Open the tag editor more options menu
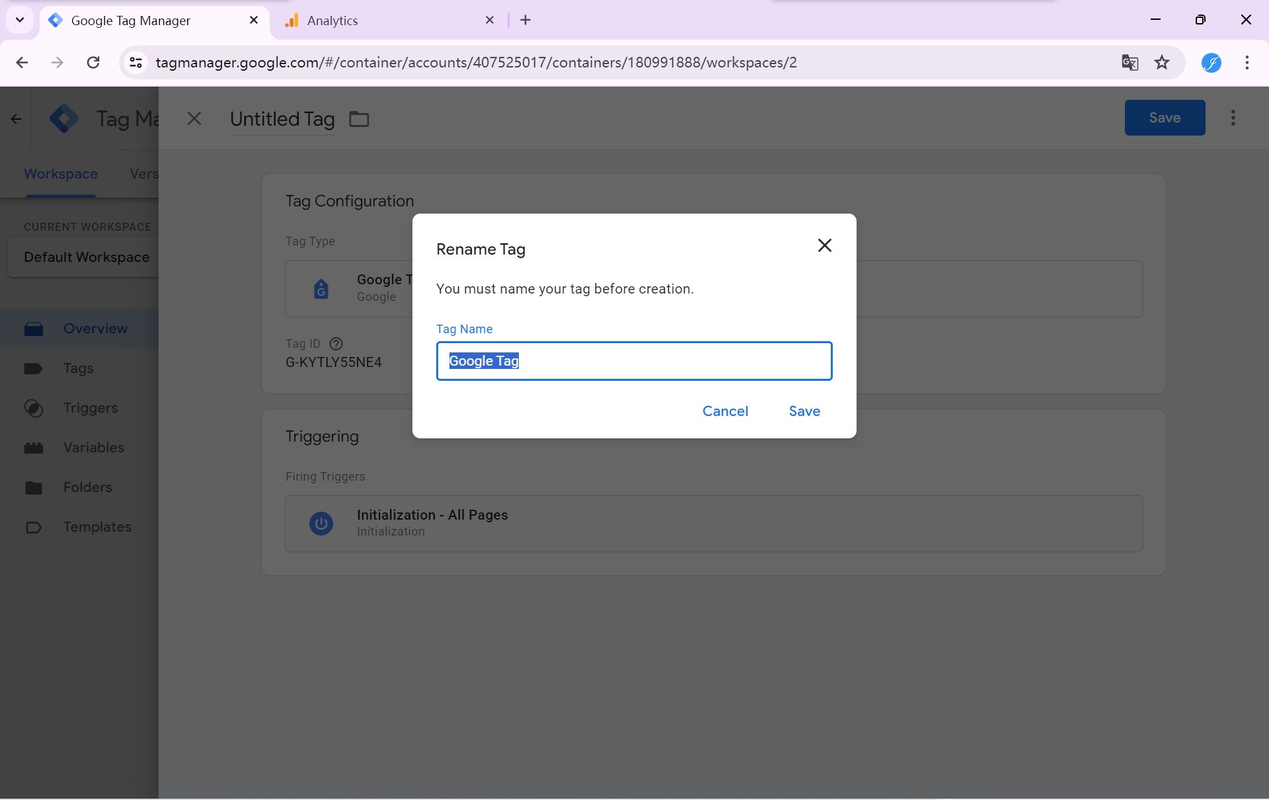This screenshot has height=800, width=1269. (1233, 118)
